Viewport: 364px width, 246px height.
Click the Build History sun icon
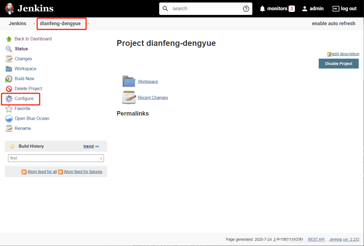[x=12, y=146]
